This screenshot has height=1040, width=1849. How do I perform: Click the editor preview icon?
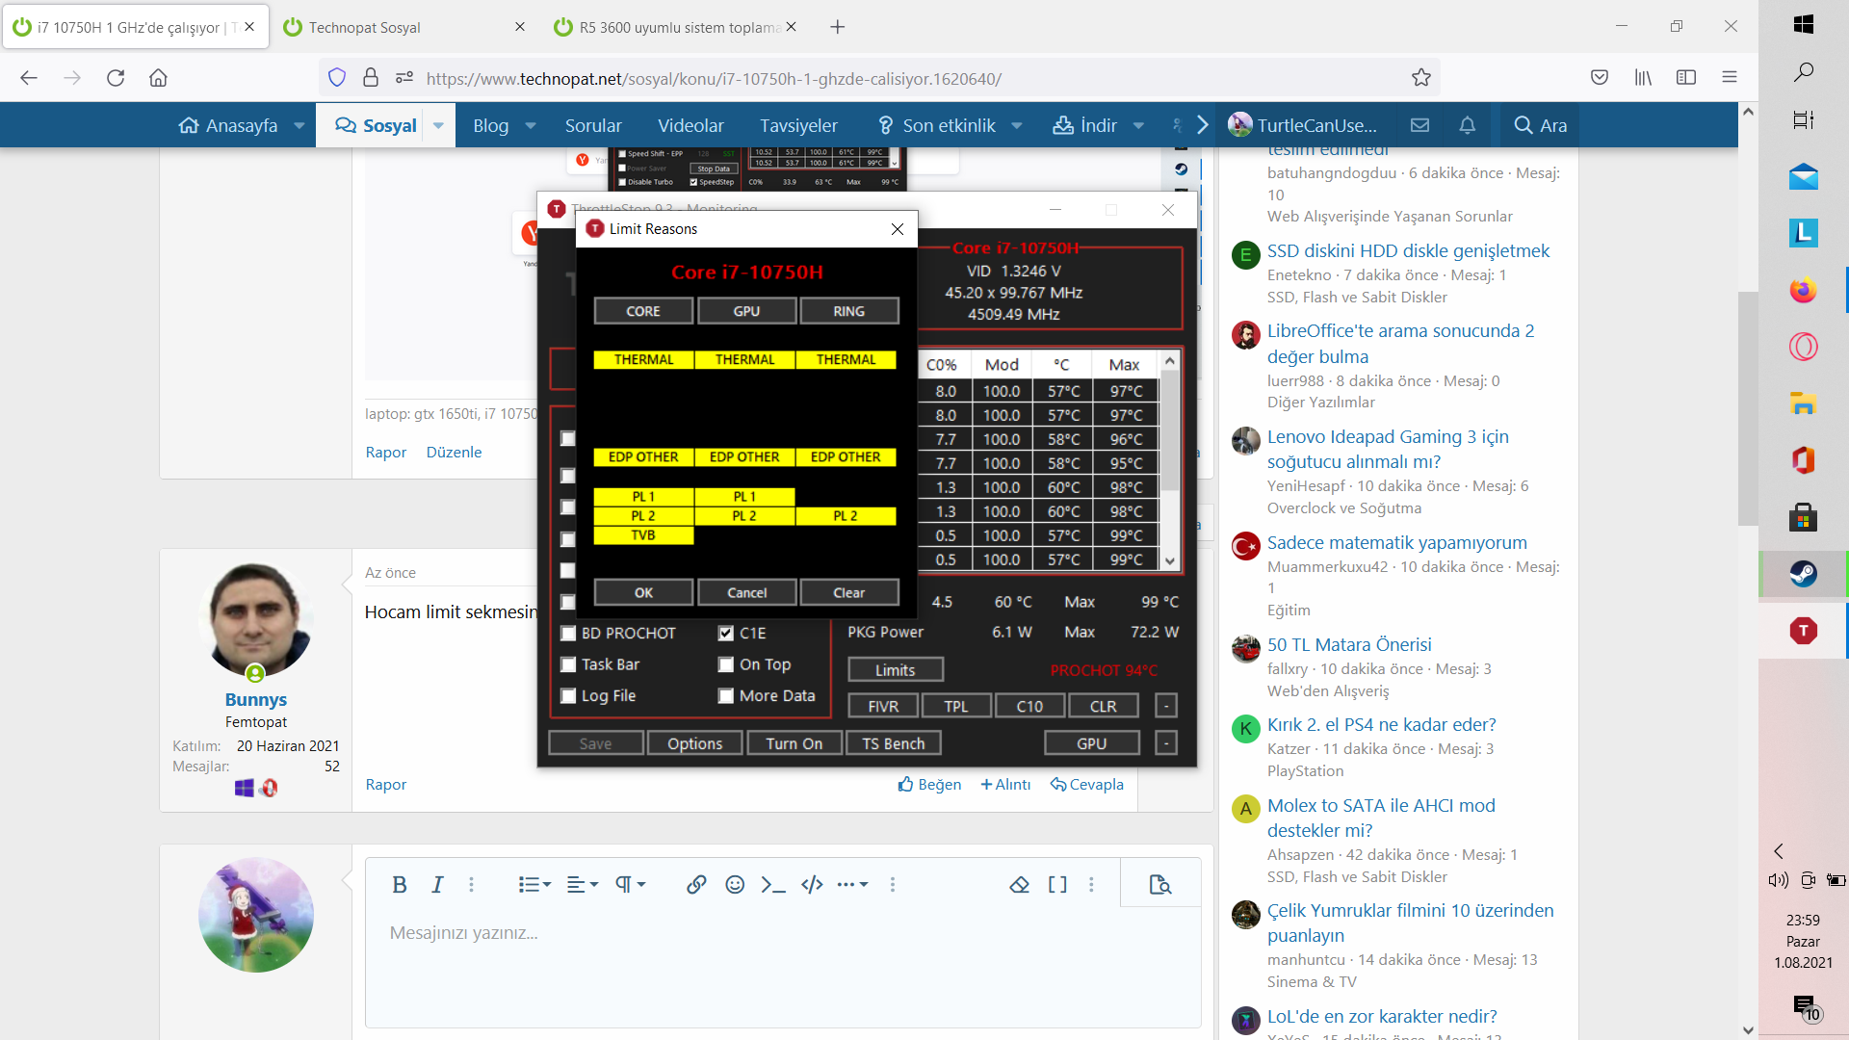1160,885
